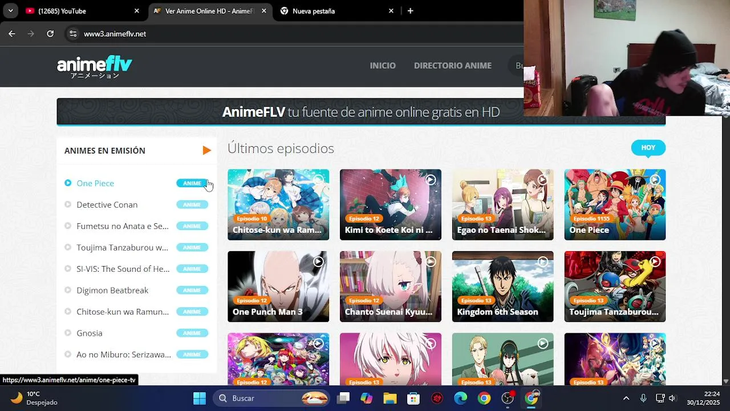
Task: Open the weather widget showing 10°C Despejado
Action: (34, 398)
